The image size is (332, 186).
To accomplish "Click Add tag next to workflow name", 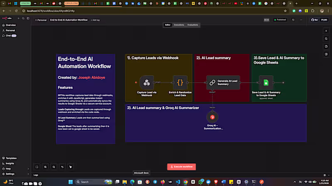I will click(x=95, y=20).
